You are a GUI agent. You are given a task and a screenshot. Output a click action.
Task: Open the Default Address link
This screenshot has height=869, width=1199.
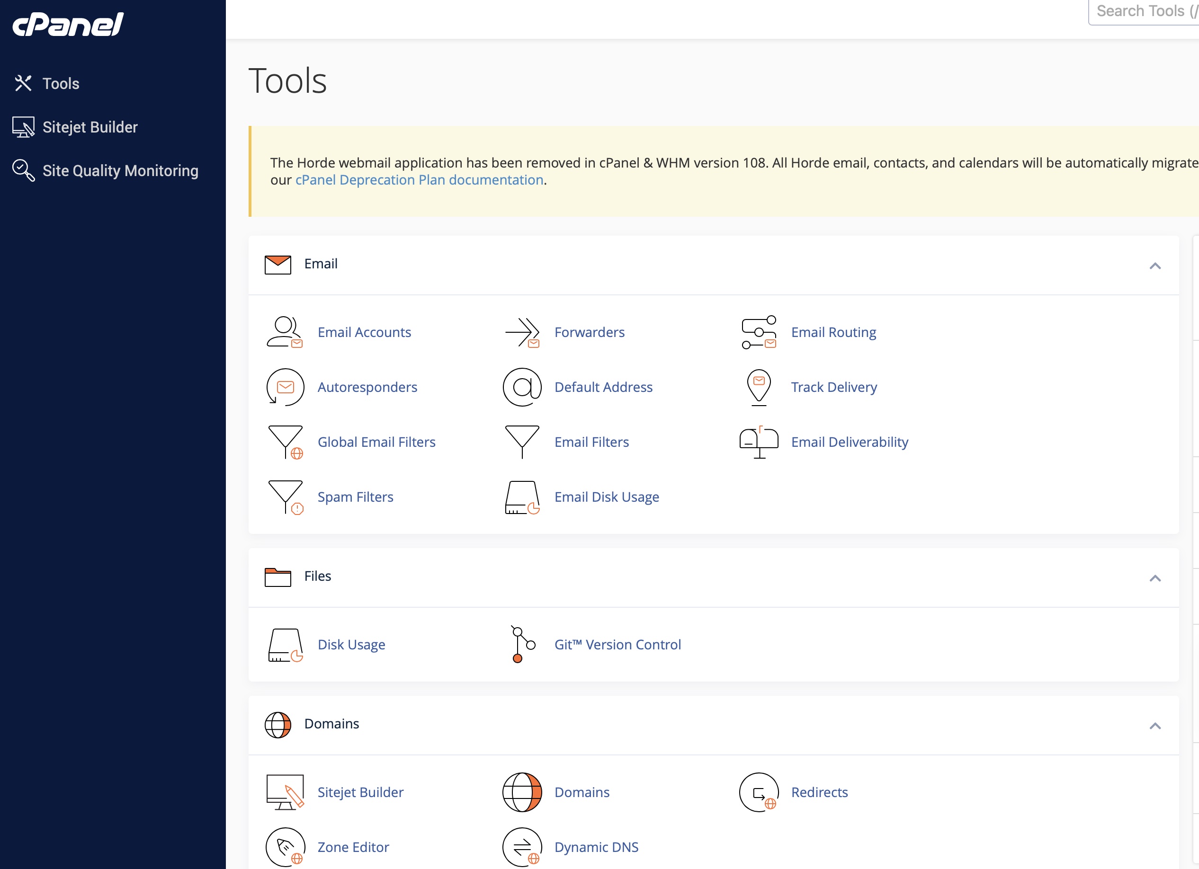pos(603,387)
